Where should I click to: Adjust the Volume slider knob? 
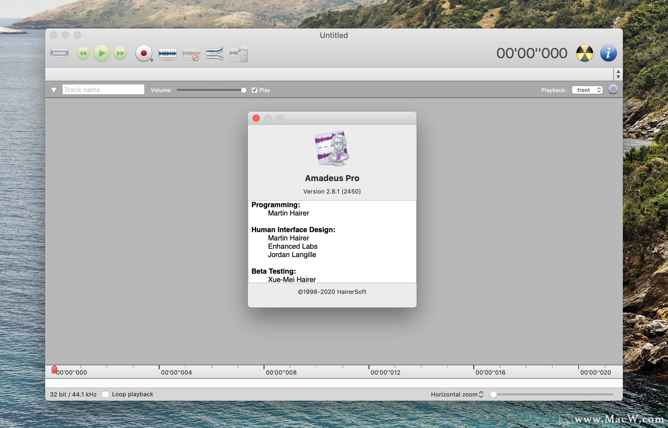tap(243, 90)
